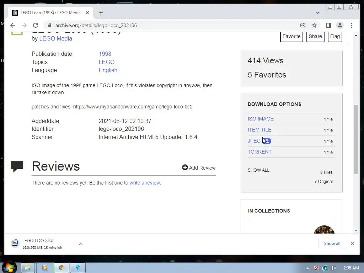Reload the archive.org page

click(x=36, y=25)
